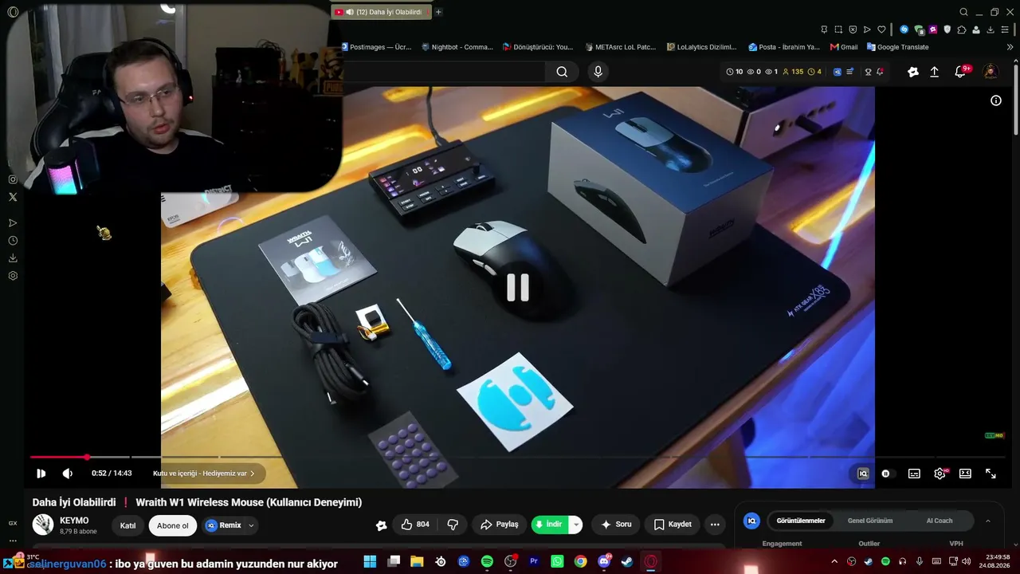The image size is (1020, 574).
Task: Expand the İndir download options arrow
Action: [576, 525]
